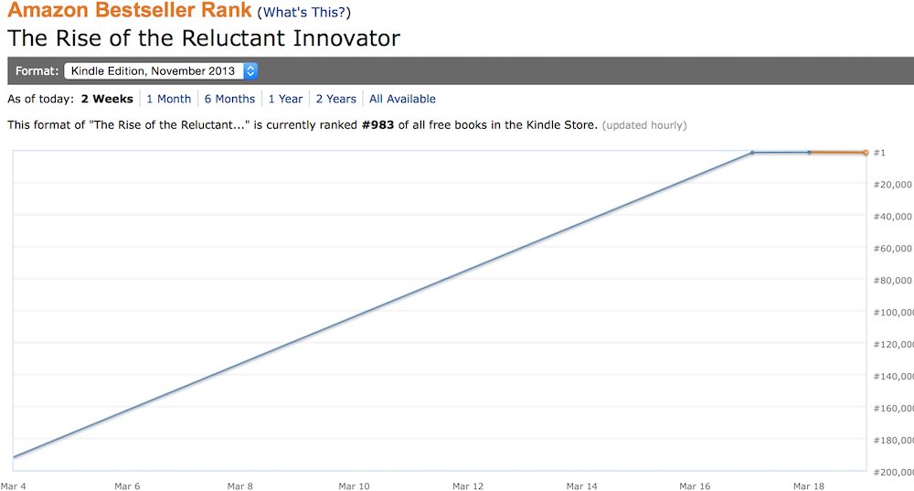
Task: Open the What's This? link
Action: point(303,12)
